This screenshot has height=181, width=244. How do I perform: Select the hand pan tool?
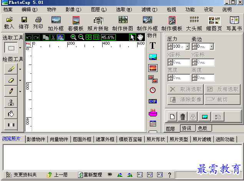(x=140, y=37)
